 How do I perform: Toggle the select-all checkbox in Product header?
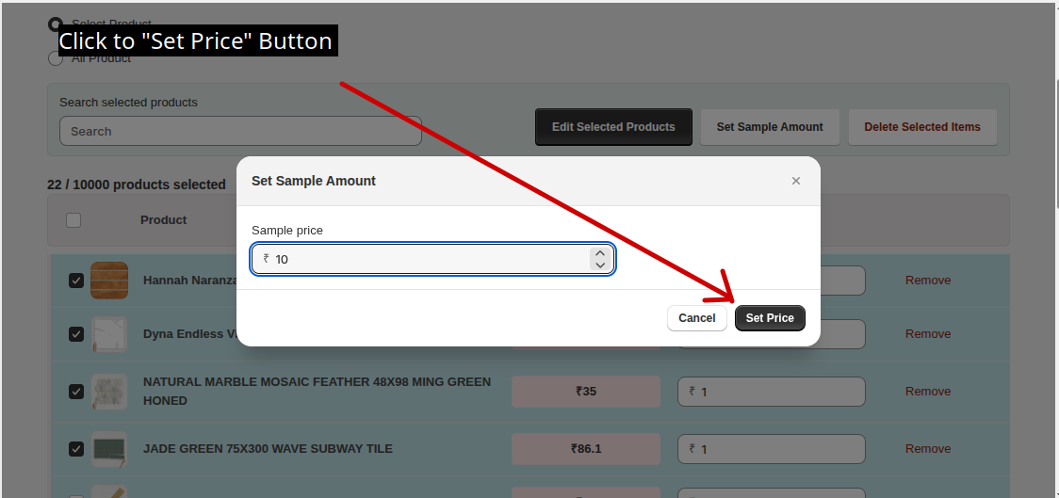point(73,220)
